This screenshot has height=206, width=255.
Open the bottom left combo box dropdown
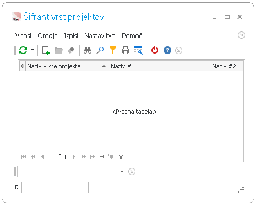122,172
